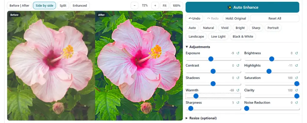Click the Warmth value -69
Viewport: 307px width, 123px height.
[x=232, y=90]
